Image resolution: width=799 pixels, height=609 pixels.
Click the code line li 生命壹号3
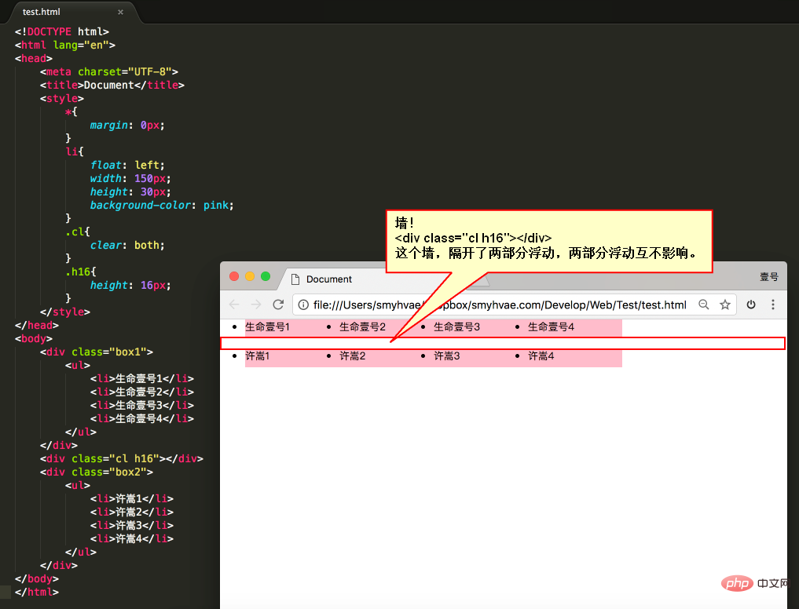(x=142, y=405)
